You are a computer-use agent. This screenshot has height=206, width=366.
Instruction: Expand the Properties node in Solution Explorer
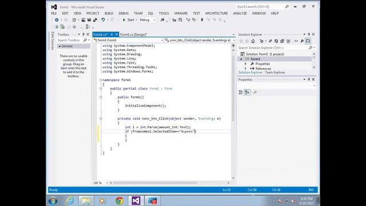[x=245, y=64]
